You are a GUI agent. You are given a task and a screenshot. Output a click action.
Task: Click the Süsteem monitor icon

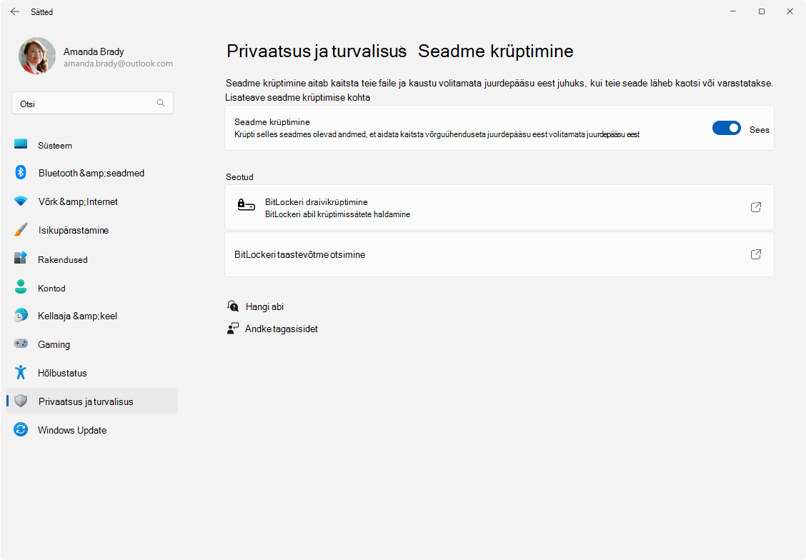[x=21, y=144]
